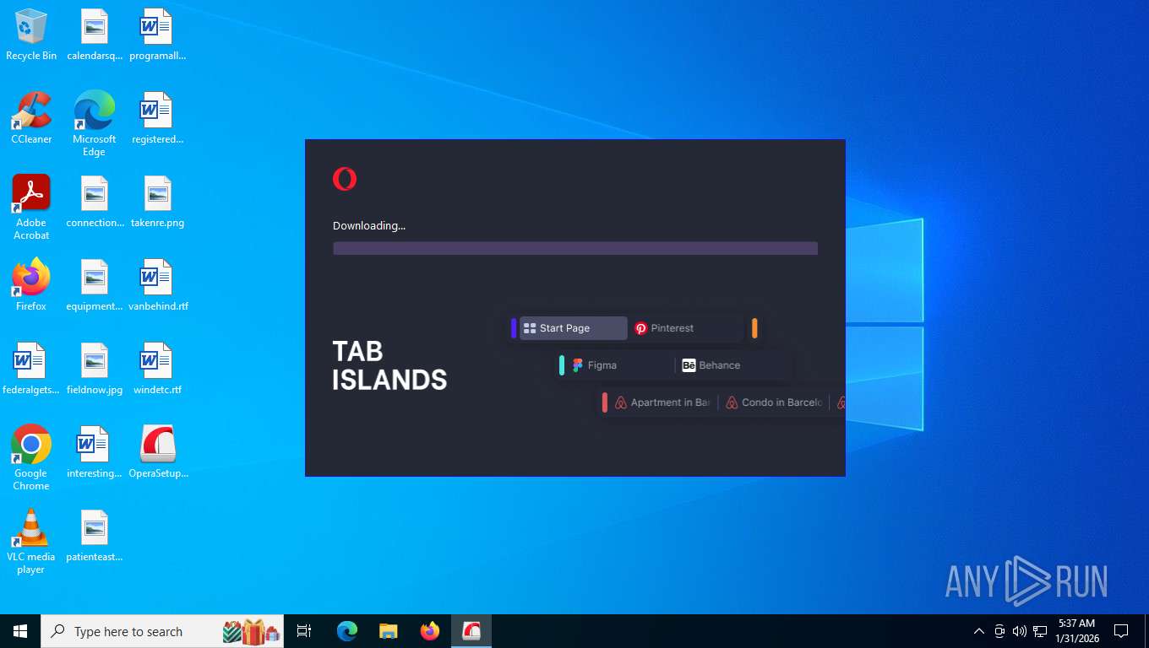Select the interesting Word document icon
Screen dimensions: 1149x648
pos(95,452)
